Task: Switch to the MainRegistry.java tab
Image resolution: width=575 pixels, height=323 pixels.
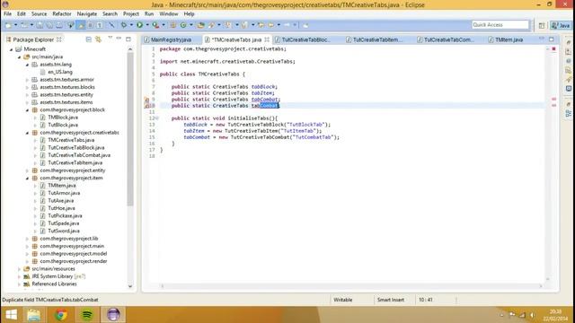Action: (171, 39)
